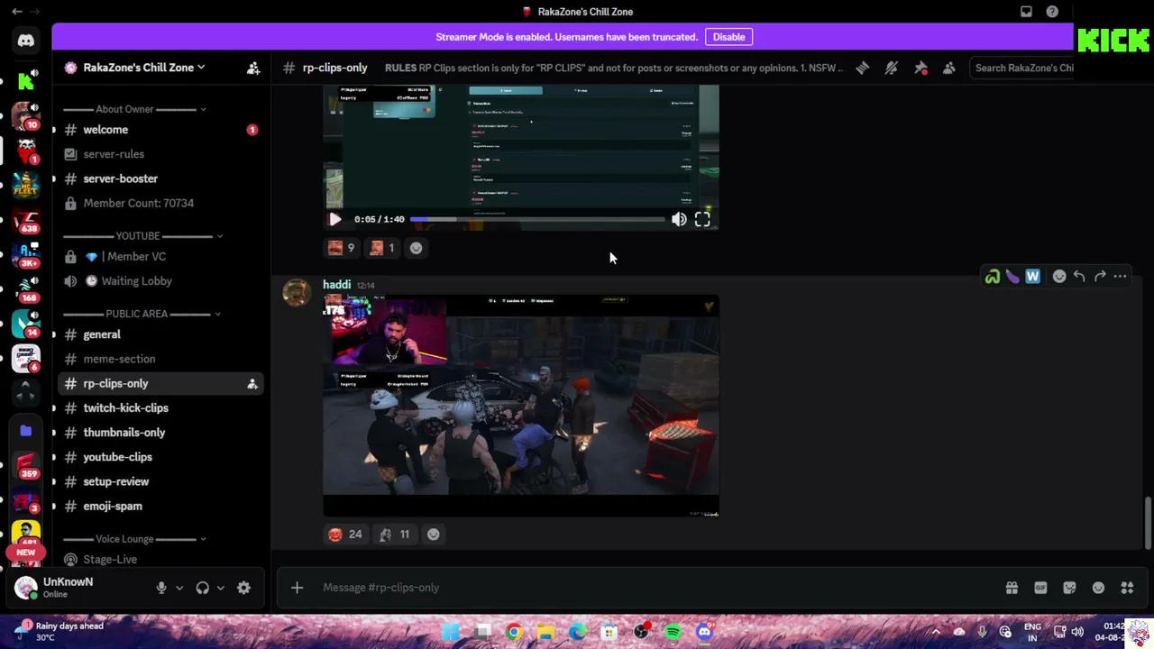Image resolution: width=1154 pixels, height=649 pixels.
Task: Open the Threads panel icon
Action: click(x=863, y=68)
